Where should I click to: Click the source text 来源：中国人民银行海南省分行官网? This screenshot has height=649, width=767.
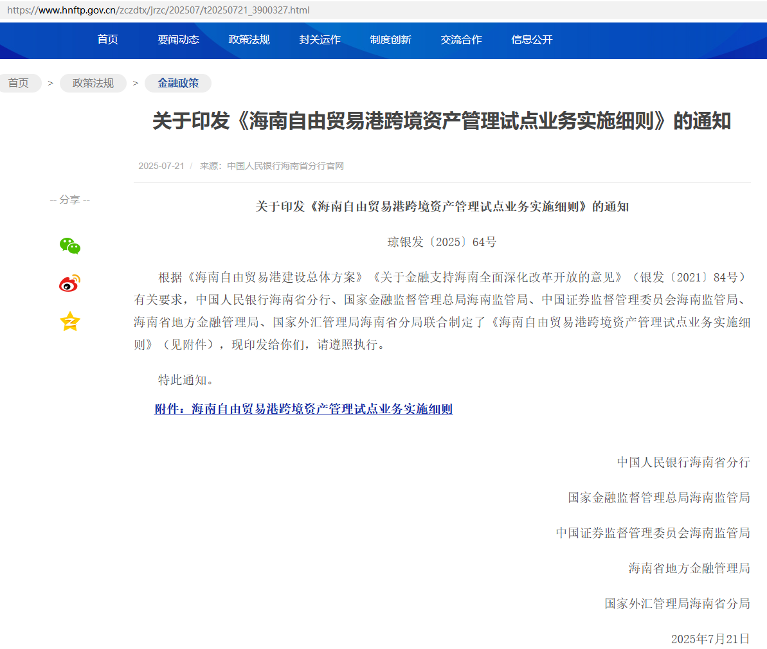point(271,166)
